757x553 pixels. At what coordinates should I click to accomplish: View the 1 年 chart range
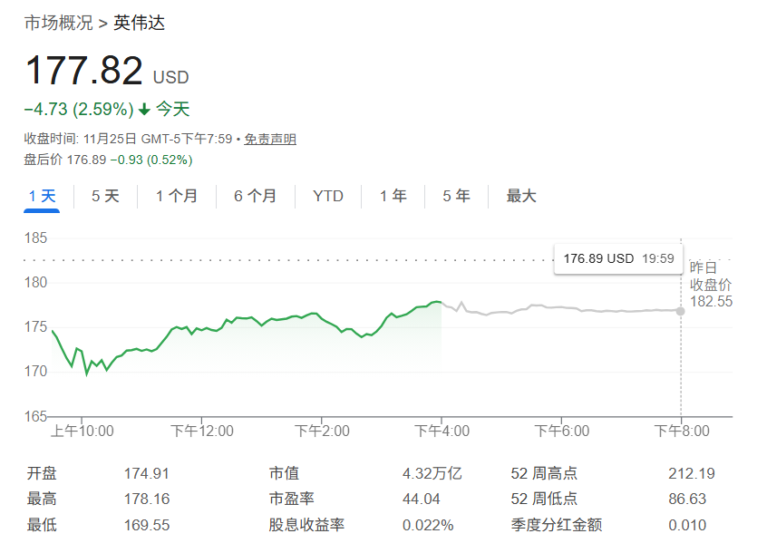pyautogui.click(x=393, y=196)
